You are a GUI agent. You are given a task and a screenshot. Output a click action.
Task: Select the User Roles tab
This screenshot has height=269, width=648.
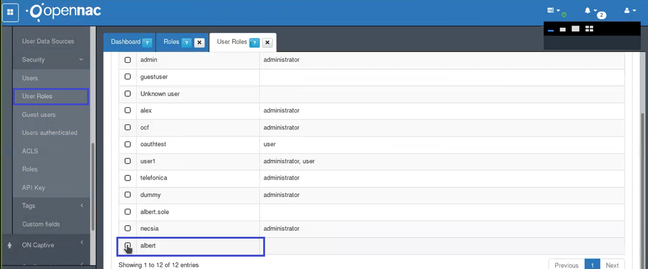pos(232,42)
